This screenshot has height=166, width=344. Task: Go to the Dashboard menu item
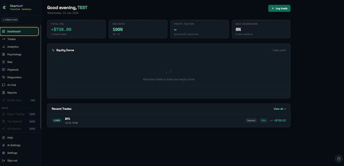[20, 32]
